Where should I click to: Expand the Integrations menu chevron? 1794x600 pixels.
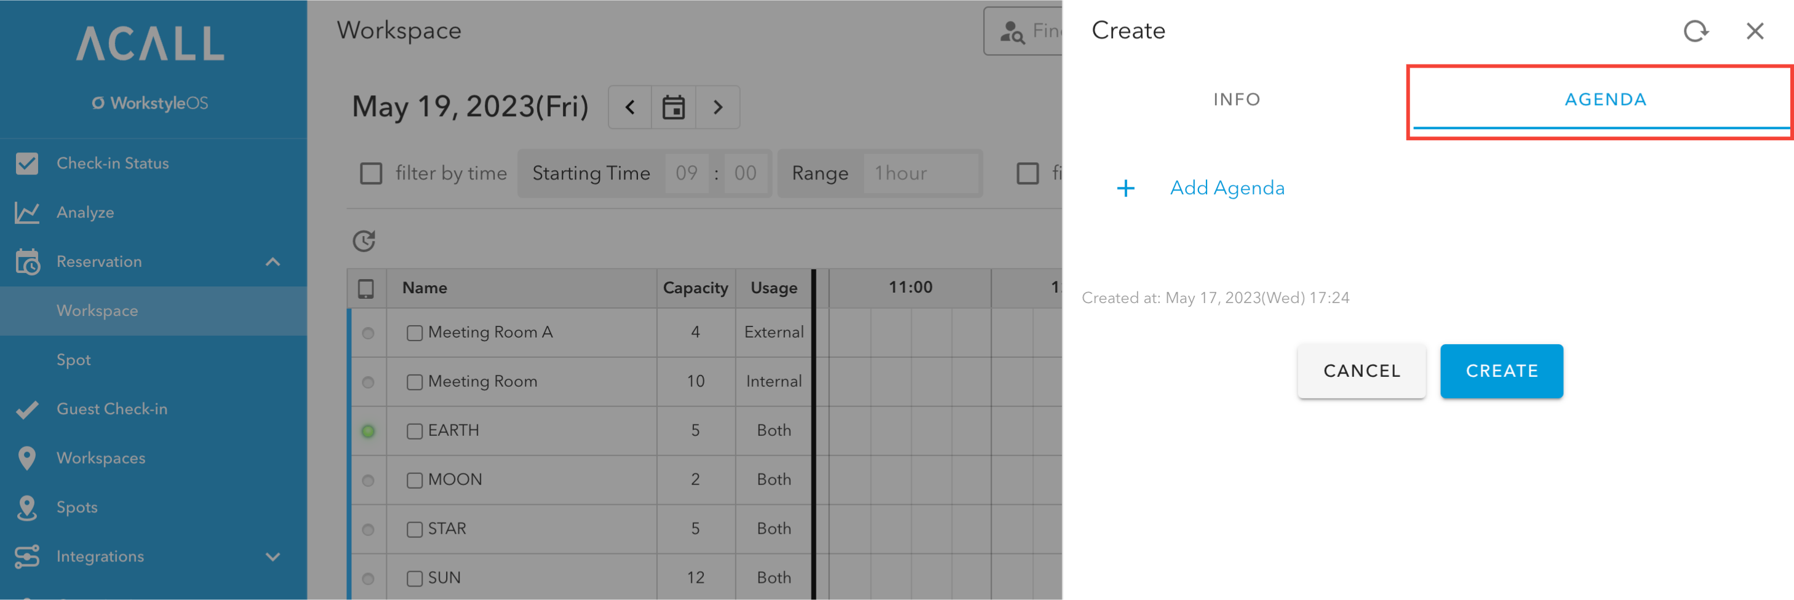point(273,556)
